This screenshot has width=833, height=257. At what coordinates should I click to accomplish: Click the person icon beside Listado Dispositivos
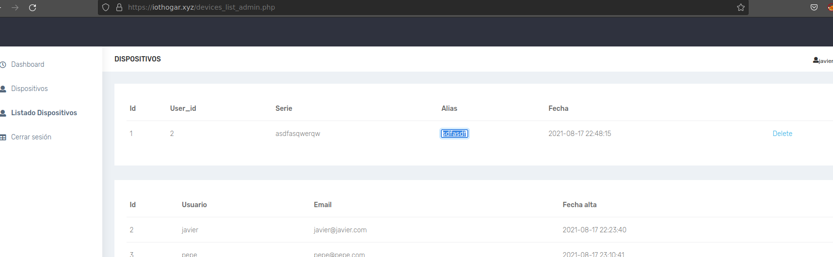point(3,113)
